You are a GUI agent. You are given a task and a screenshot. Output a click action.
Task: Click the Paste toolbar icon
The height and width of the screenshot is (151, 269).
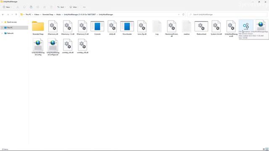pyautogui.click(x=31, y=7)
